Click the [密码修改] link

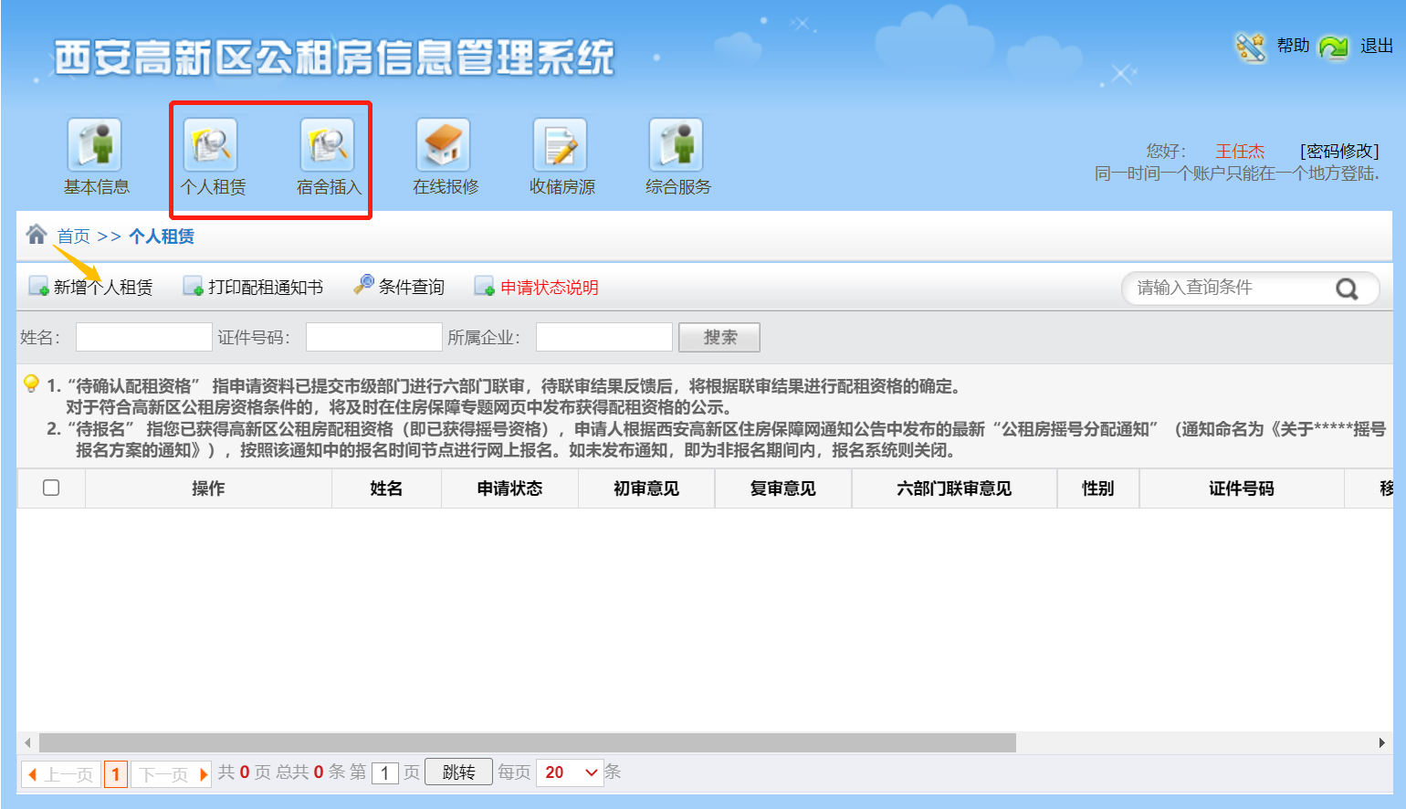[x=1339, y=151]
